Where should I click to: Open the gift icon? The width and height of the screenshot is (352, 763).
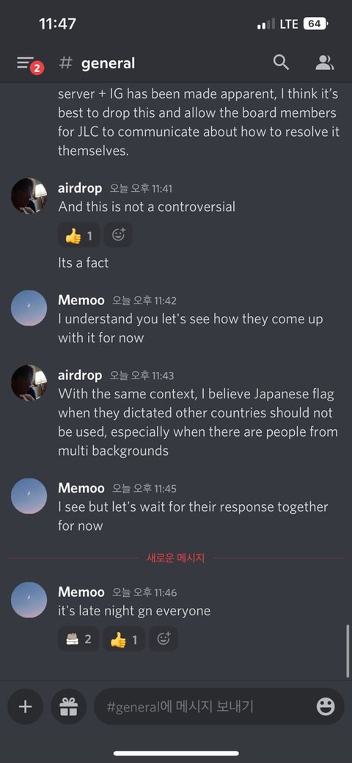coord(68,706)
